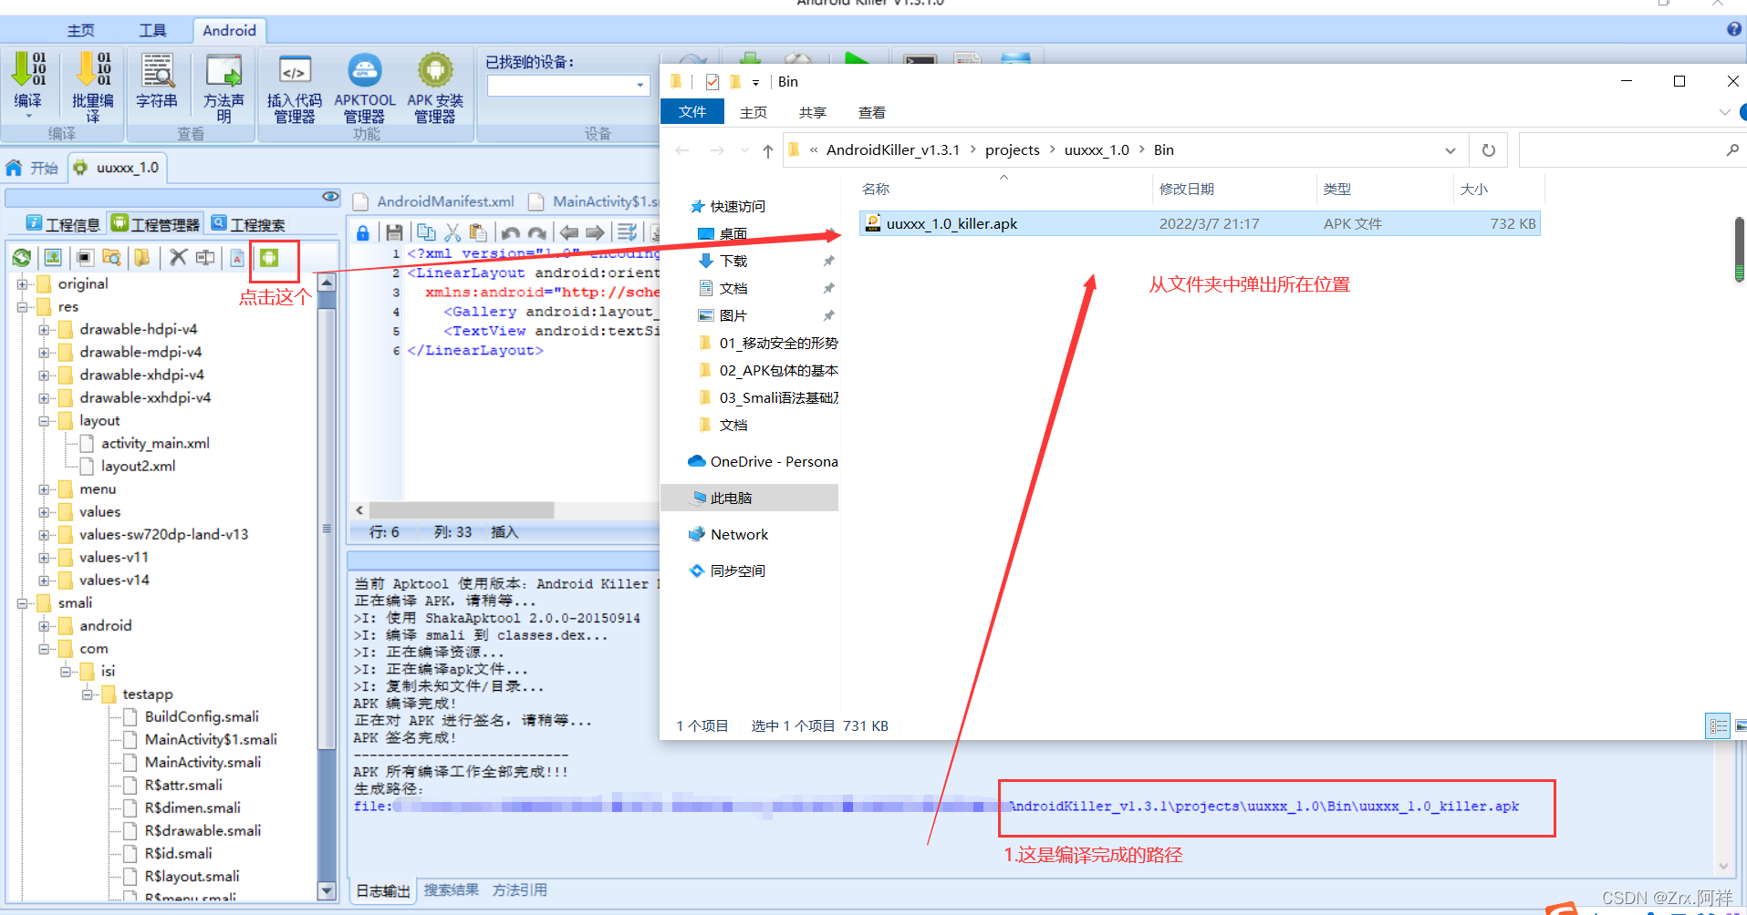Click the paste icon in editor toolbar
Screen dimensions: 1747x915
pyautogui.click(x=478, y=232)
